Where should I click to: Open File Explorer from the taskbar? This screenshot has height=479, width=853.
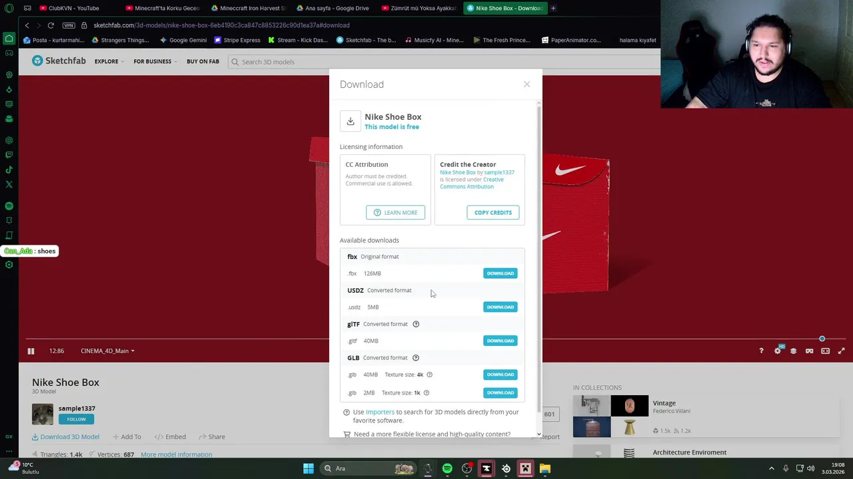point(545,468)
